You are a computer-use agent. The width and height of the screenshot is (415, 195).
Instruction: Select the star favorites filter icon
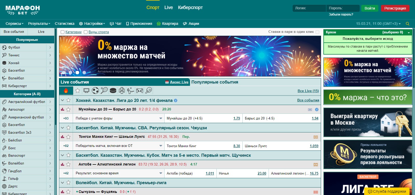(x=77, y=91)
